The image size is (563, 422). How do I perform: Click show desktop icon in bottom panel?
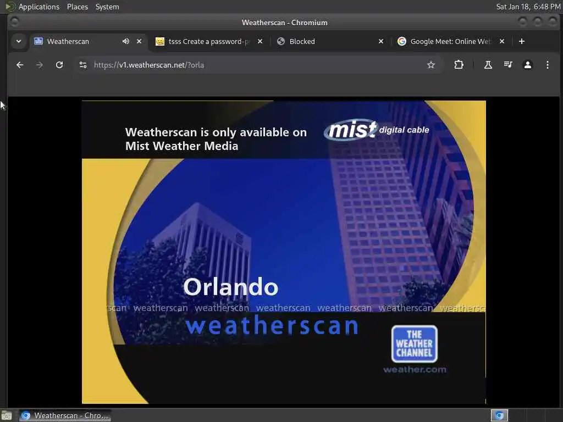coord(7,415)
